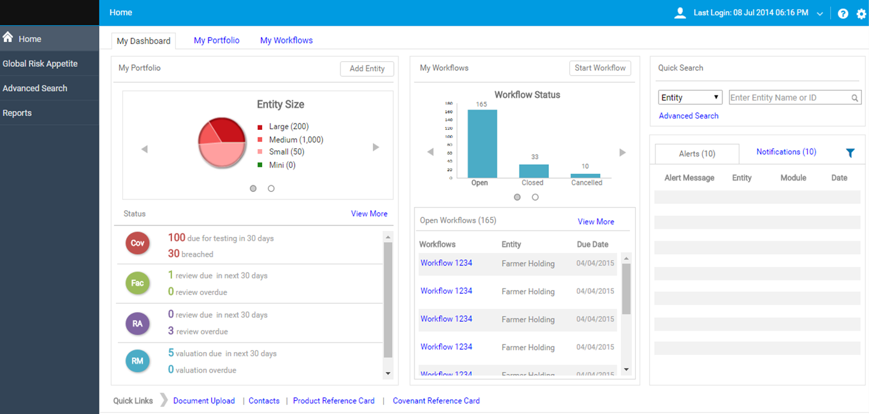
Task: Click the Cov status circle icon
Action: click(x=138, y=243)
